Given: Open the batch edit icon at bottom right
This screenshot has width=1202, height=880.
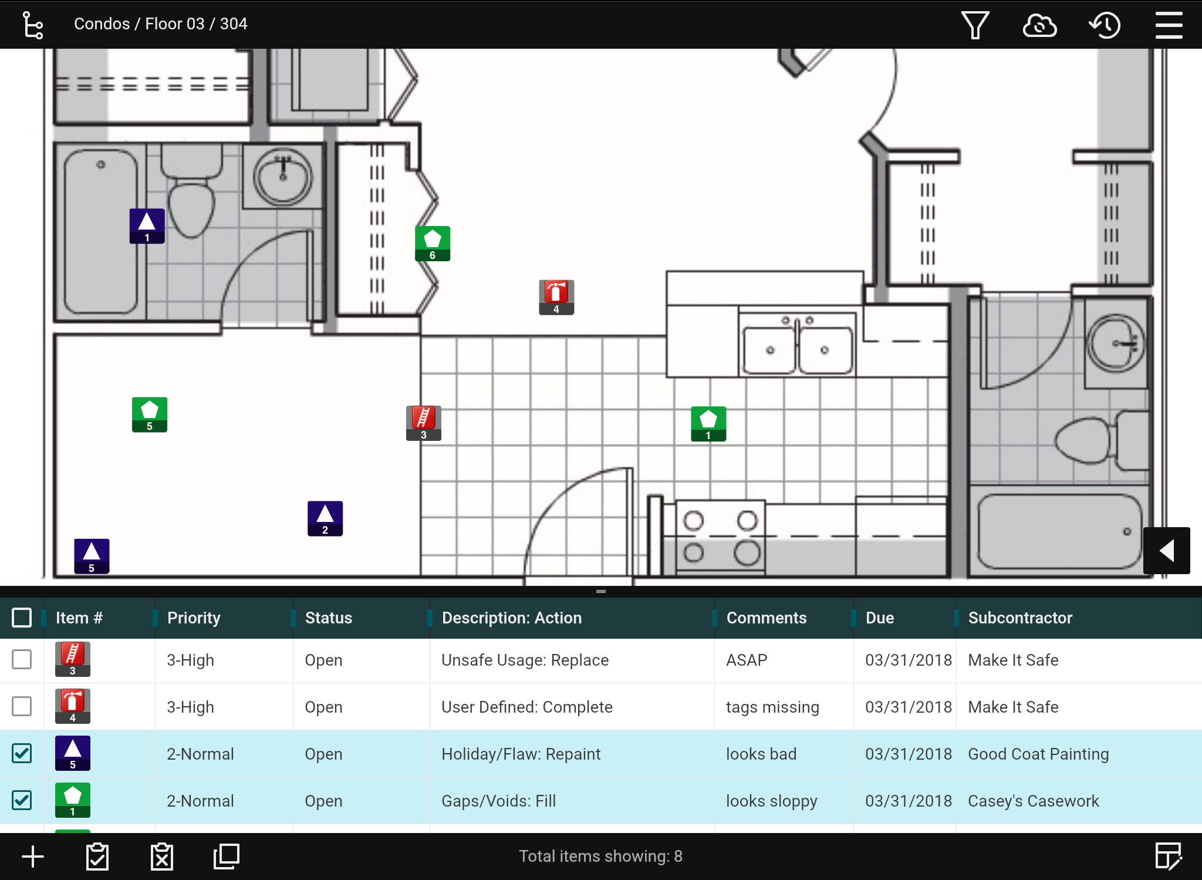Looking at the screenshot, I should (x=1169, y=856).
